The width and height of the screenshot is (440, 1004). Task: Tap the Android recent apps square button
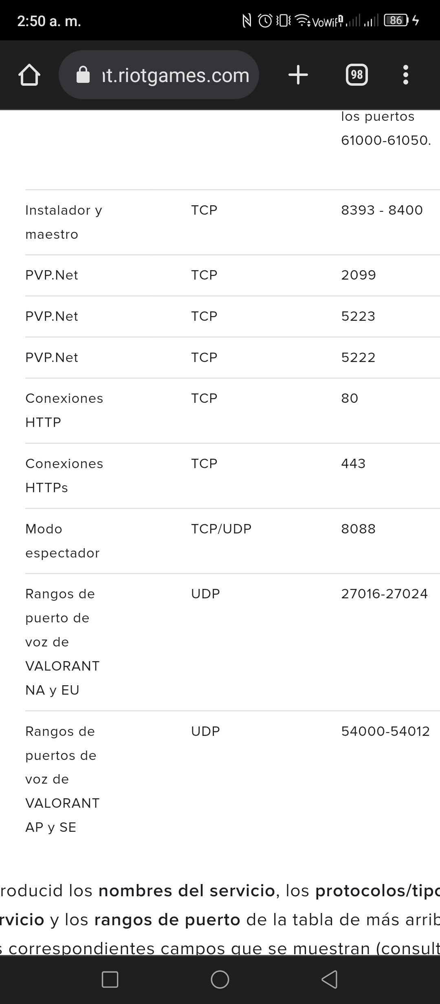point(110,979)
